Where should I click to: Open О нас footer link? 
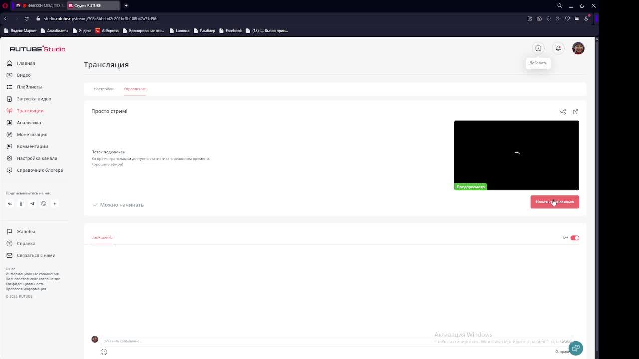point(10,269)
